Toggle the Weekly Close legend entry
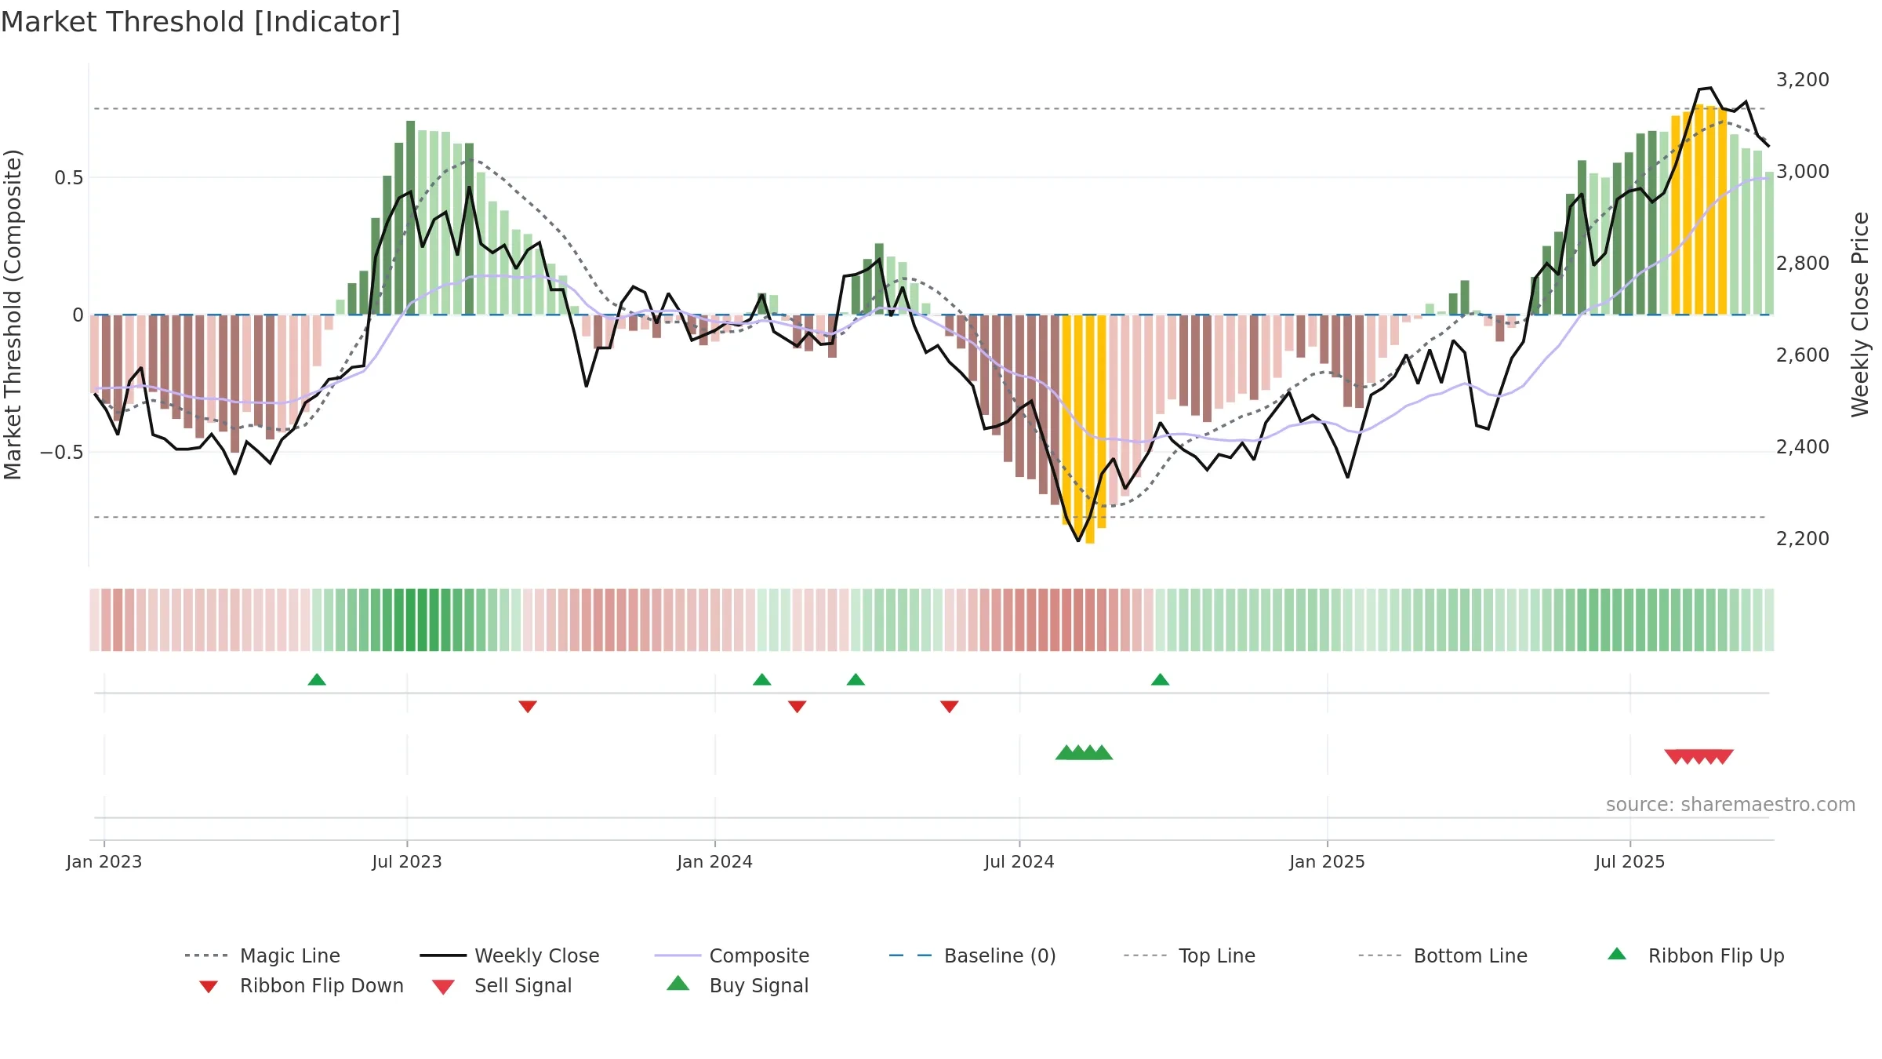1882x1059 pixels. [x=509, y=955]
